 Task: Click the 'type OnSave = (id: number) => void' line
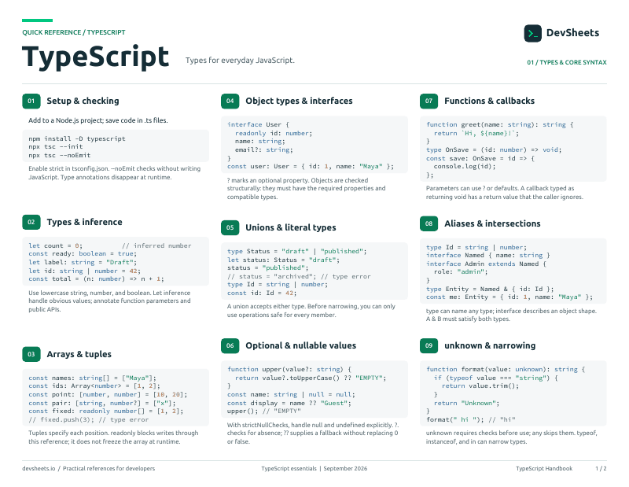point(494,149)
